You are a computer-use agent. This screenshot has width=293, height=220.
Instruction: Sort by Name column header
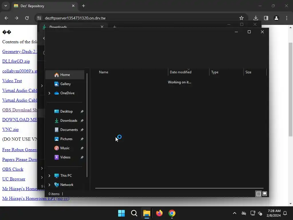point(104,72)
